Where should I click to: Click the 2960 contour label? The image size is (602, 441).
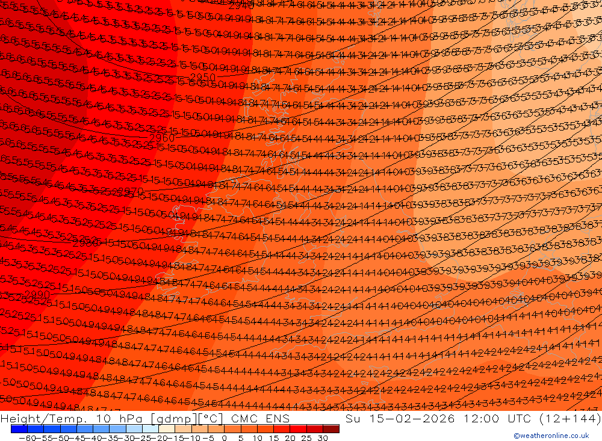[161, 137]
